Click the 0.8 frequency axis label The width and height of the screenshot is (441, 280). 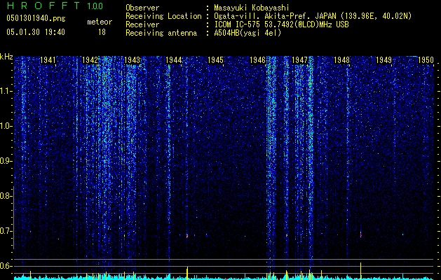(6, 196)
